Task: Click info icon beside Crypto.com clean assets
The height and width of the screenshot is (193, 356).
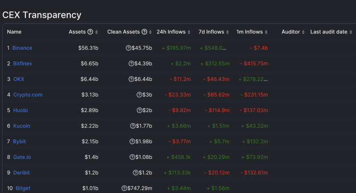Action: [139, 95]
